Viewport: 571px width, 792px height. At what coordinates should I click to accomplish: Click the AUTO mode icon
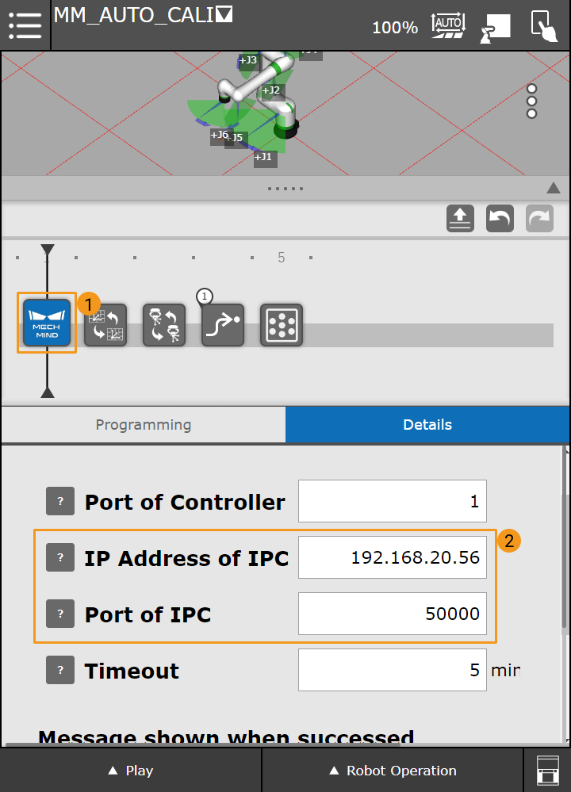449,25
